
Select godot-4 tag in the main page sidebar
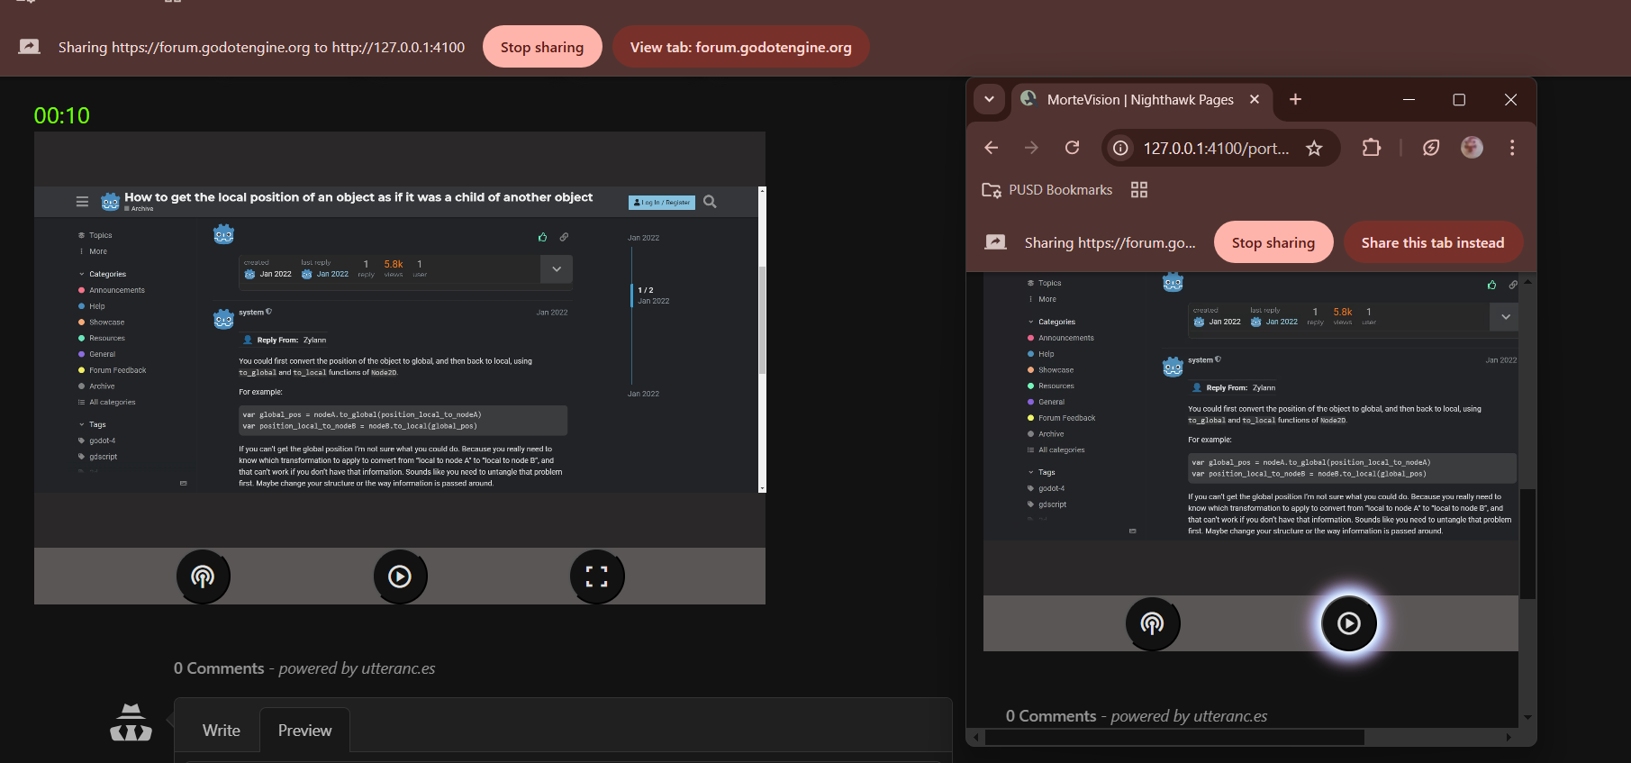(x=97, y=441)
